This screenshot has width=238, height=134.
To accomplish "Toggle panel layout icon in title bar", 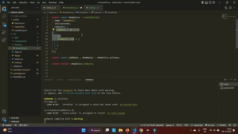I will (206, 3).
